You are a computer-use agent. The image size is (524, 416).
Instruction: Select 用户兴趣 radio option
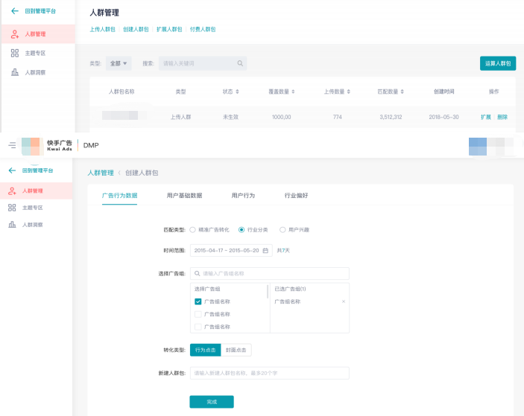click(x=282, y=230)
